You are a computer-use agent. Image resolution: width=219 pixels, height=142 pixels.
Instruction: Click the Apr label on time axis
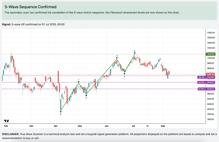tap(56, 125)
